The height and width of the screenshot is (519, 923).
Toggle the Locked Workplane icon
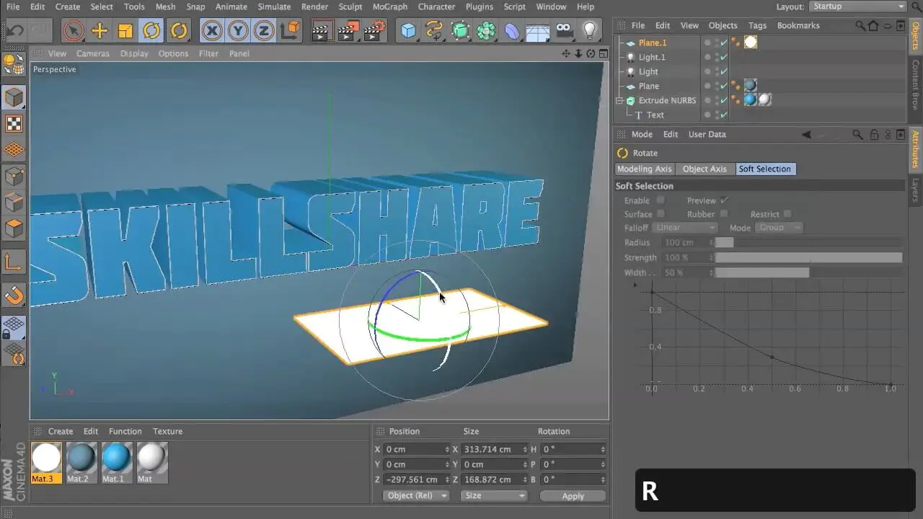coord(14,328)
